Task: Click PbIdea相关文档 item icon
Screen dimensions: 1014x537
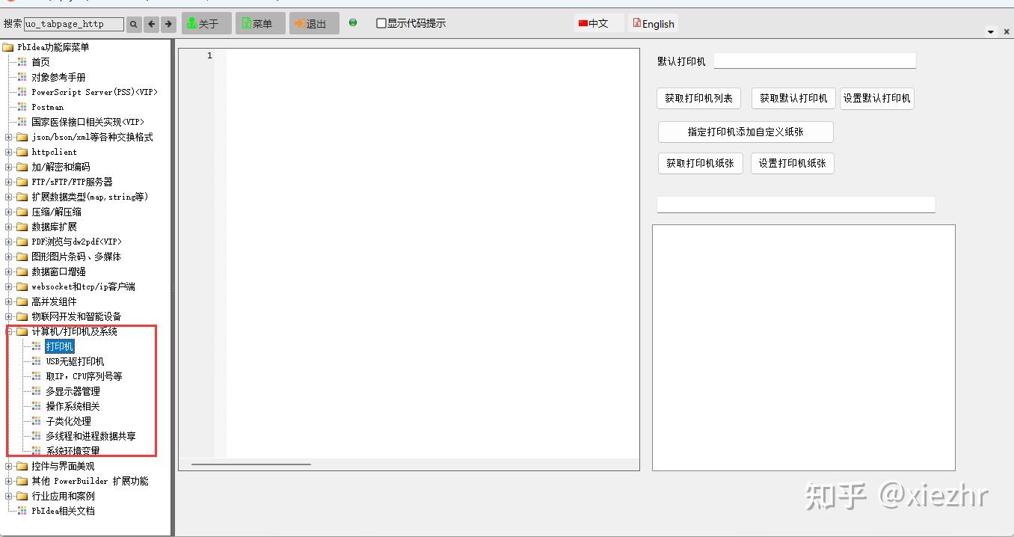Action: pyautogui.click(x=22, y=511)
